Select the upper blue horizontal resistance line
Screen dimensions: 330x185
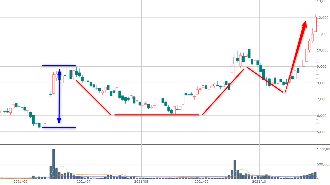point(59,66)
